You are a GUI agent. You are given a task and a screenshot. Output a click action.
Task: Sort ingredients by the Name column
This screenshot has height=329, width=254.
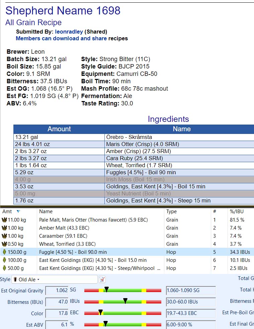pos(46,211)
